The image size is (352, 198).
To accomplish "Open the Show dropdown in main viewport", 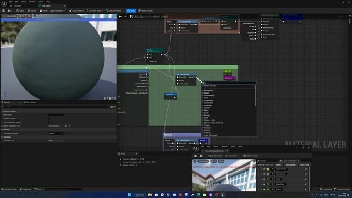I will tap(29, 16).
